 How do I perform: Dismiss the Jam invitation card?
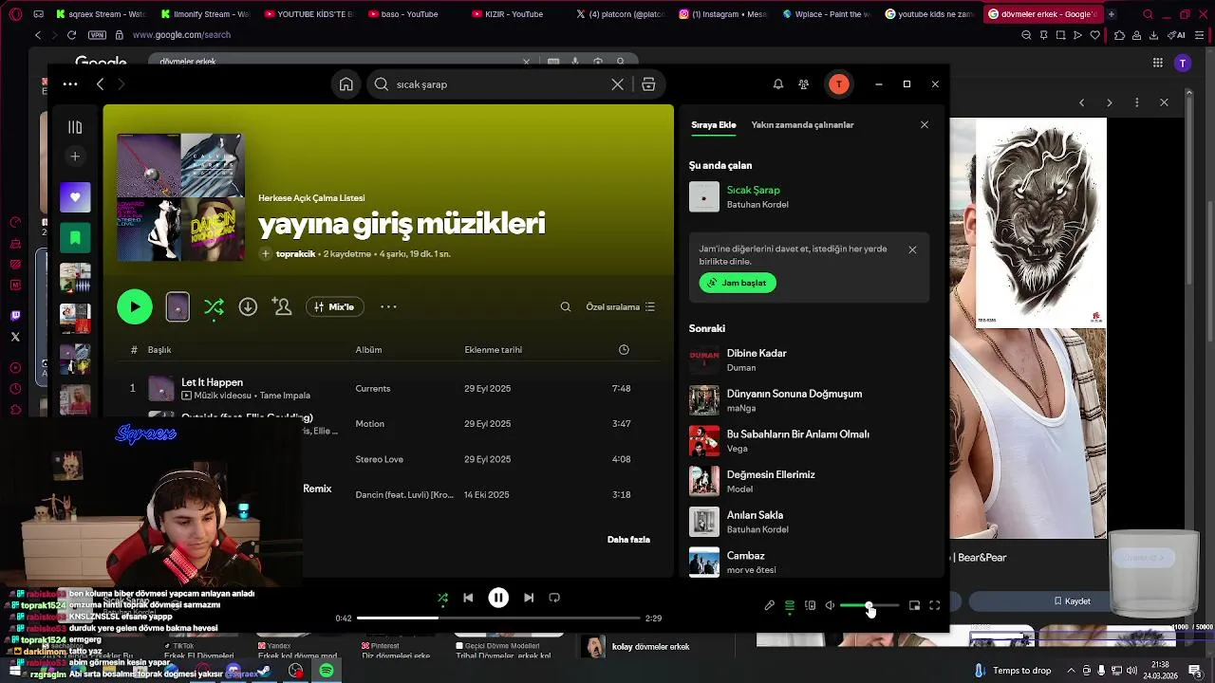(912, 250)
